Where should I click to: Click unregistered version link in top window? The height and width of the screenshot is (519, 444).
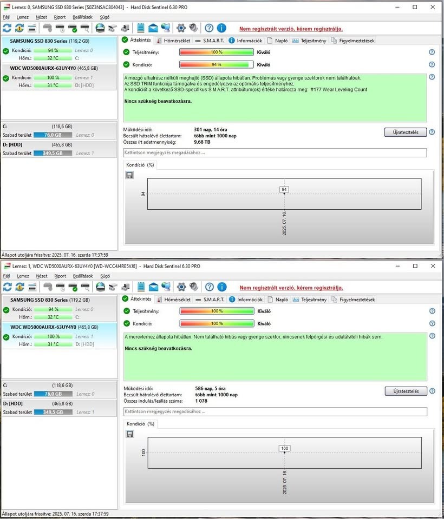pyautogui.click(x=291, y=29)
